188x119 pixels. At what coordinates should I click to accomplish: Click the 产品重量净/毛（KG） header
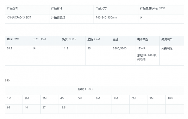(x=153, y=8)
